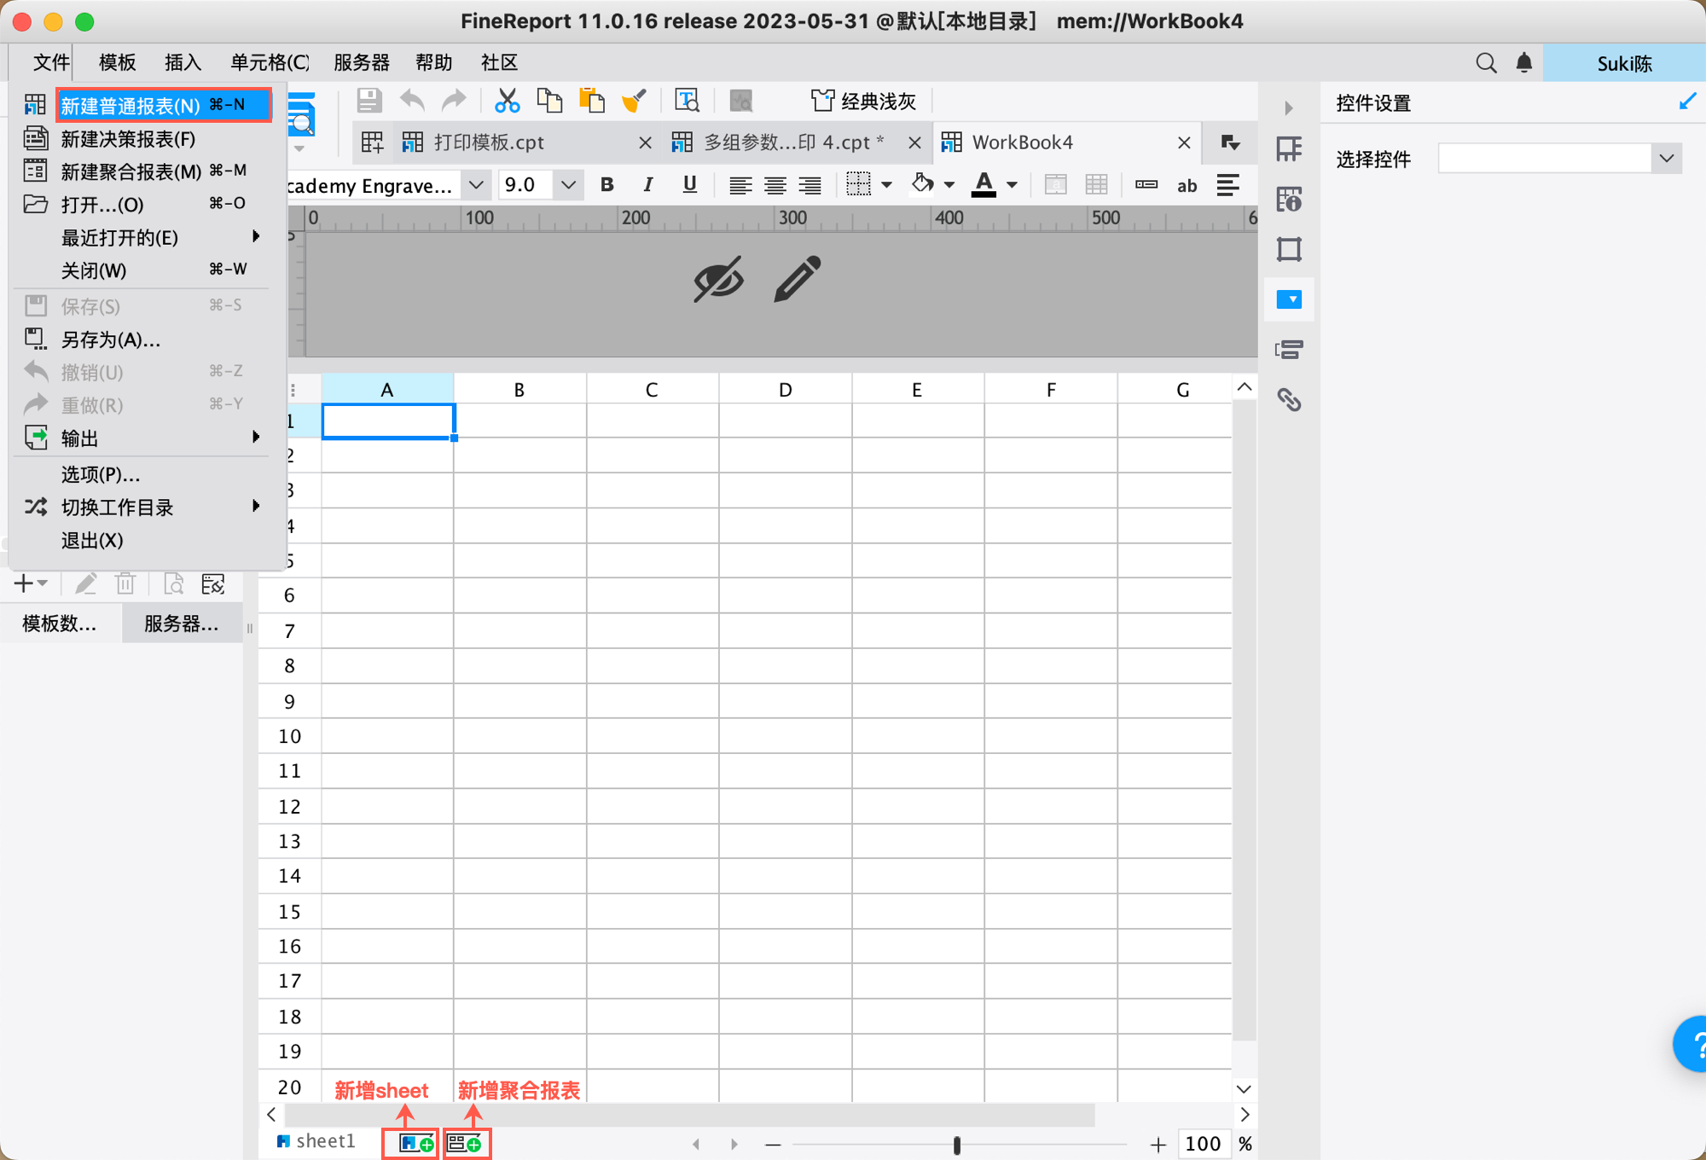Toggle bold formatting
The width and height of the screenshot is (1706, 1160).
pos(607,185)
